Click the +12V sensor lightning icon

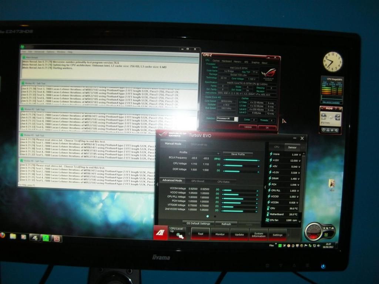(x=271, y=160)
